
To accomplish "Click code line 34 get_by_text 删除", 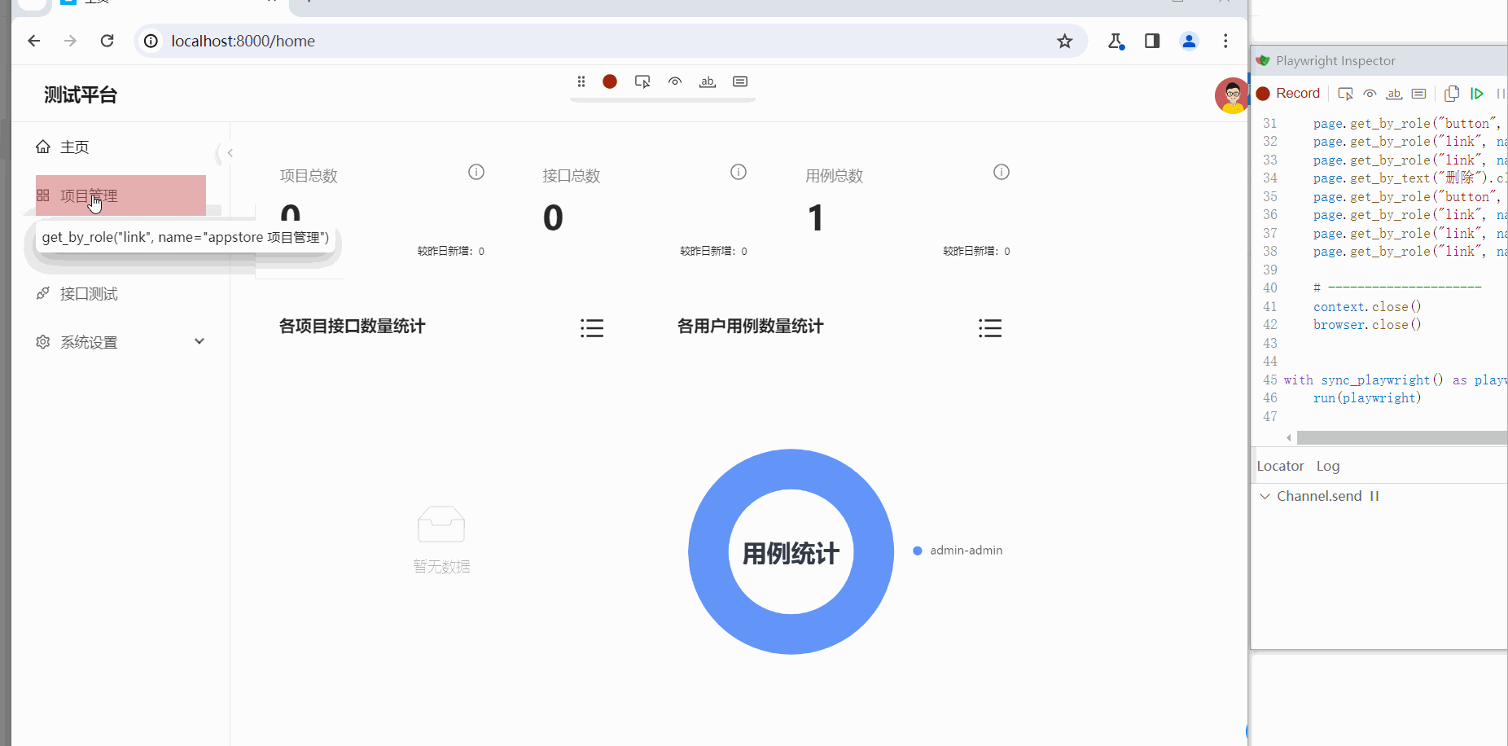I will point(1409,178).
